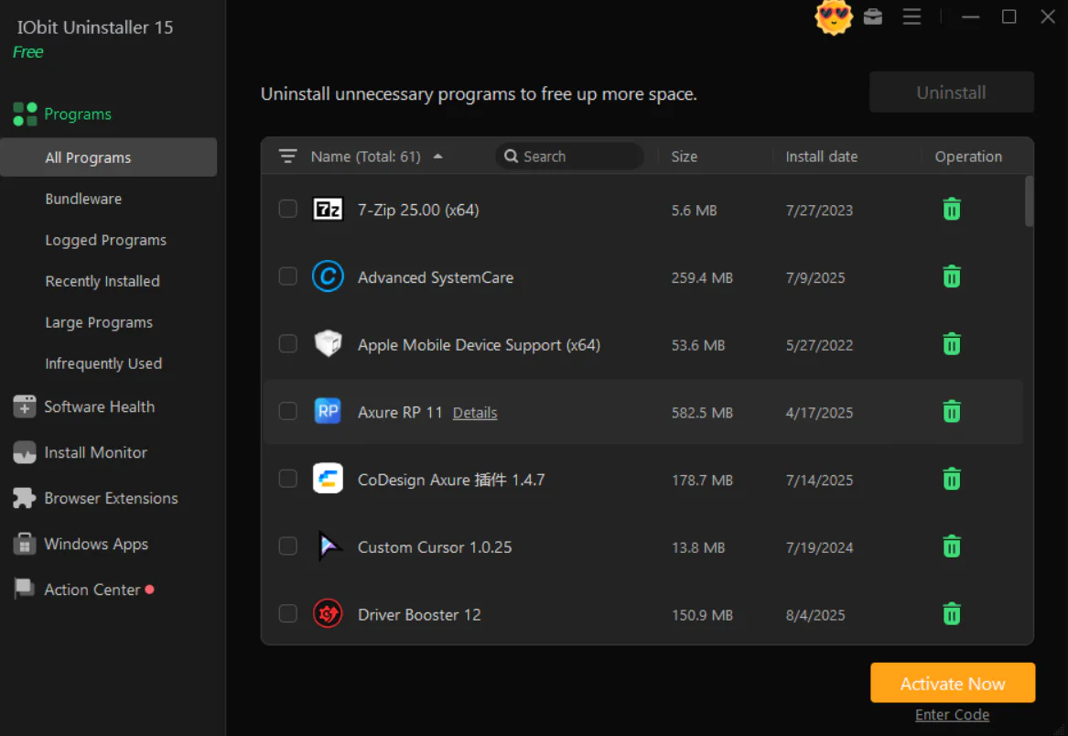
Task: Open Browser Extensions manager
Action: (110, 498)
